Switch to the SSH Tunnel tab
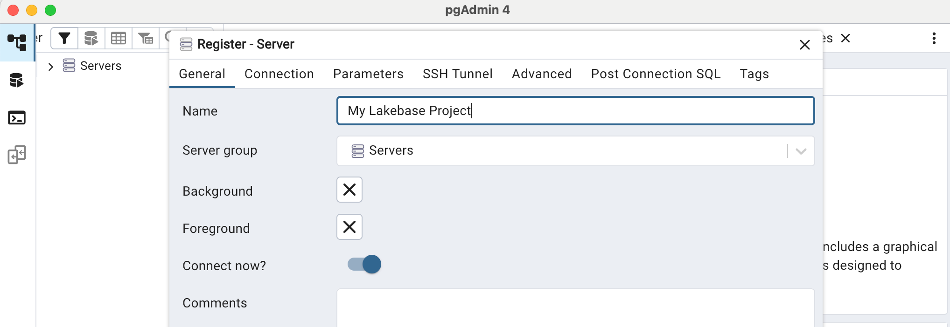 (457, 74)
